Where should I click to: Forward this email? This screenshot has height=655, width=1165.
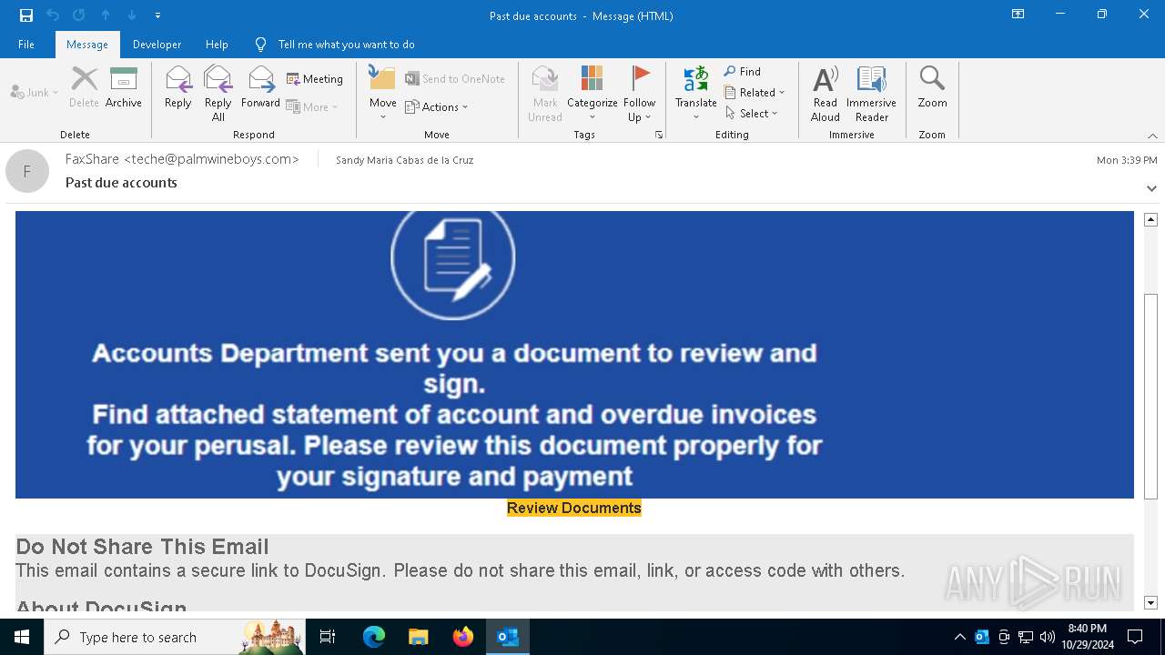(260, 87)
